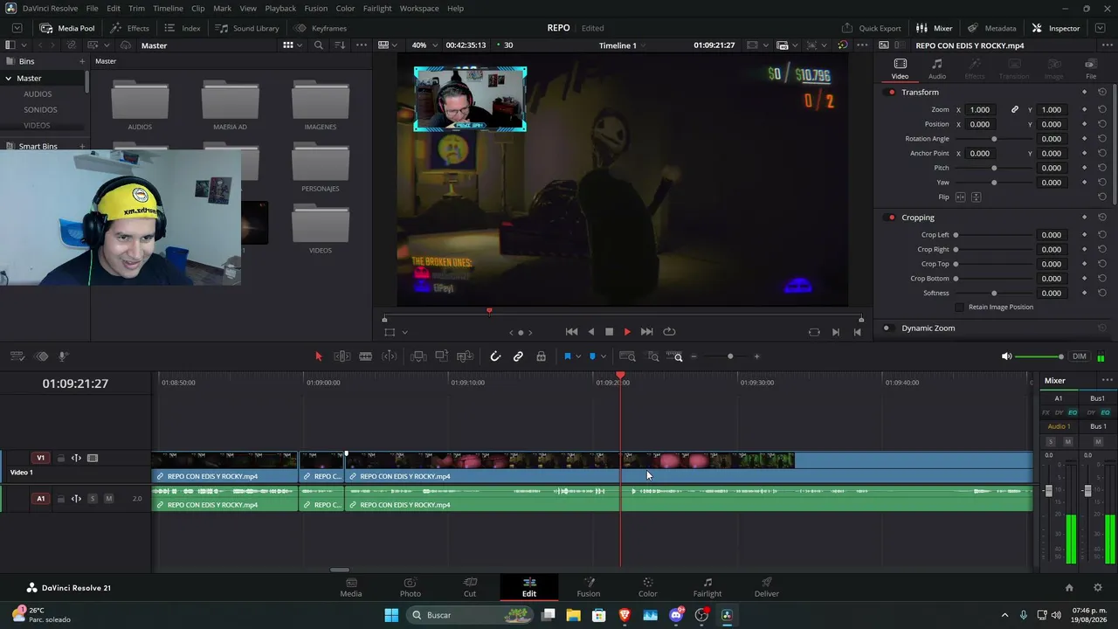Solo the A1 audio track
Image resolution: width=1118 pixels, height=629 pixels.
(x=93, y=499)
